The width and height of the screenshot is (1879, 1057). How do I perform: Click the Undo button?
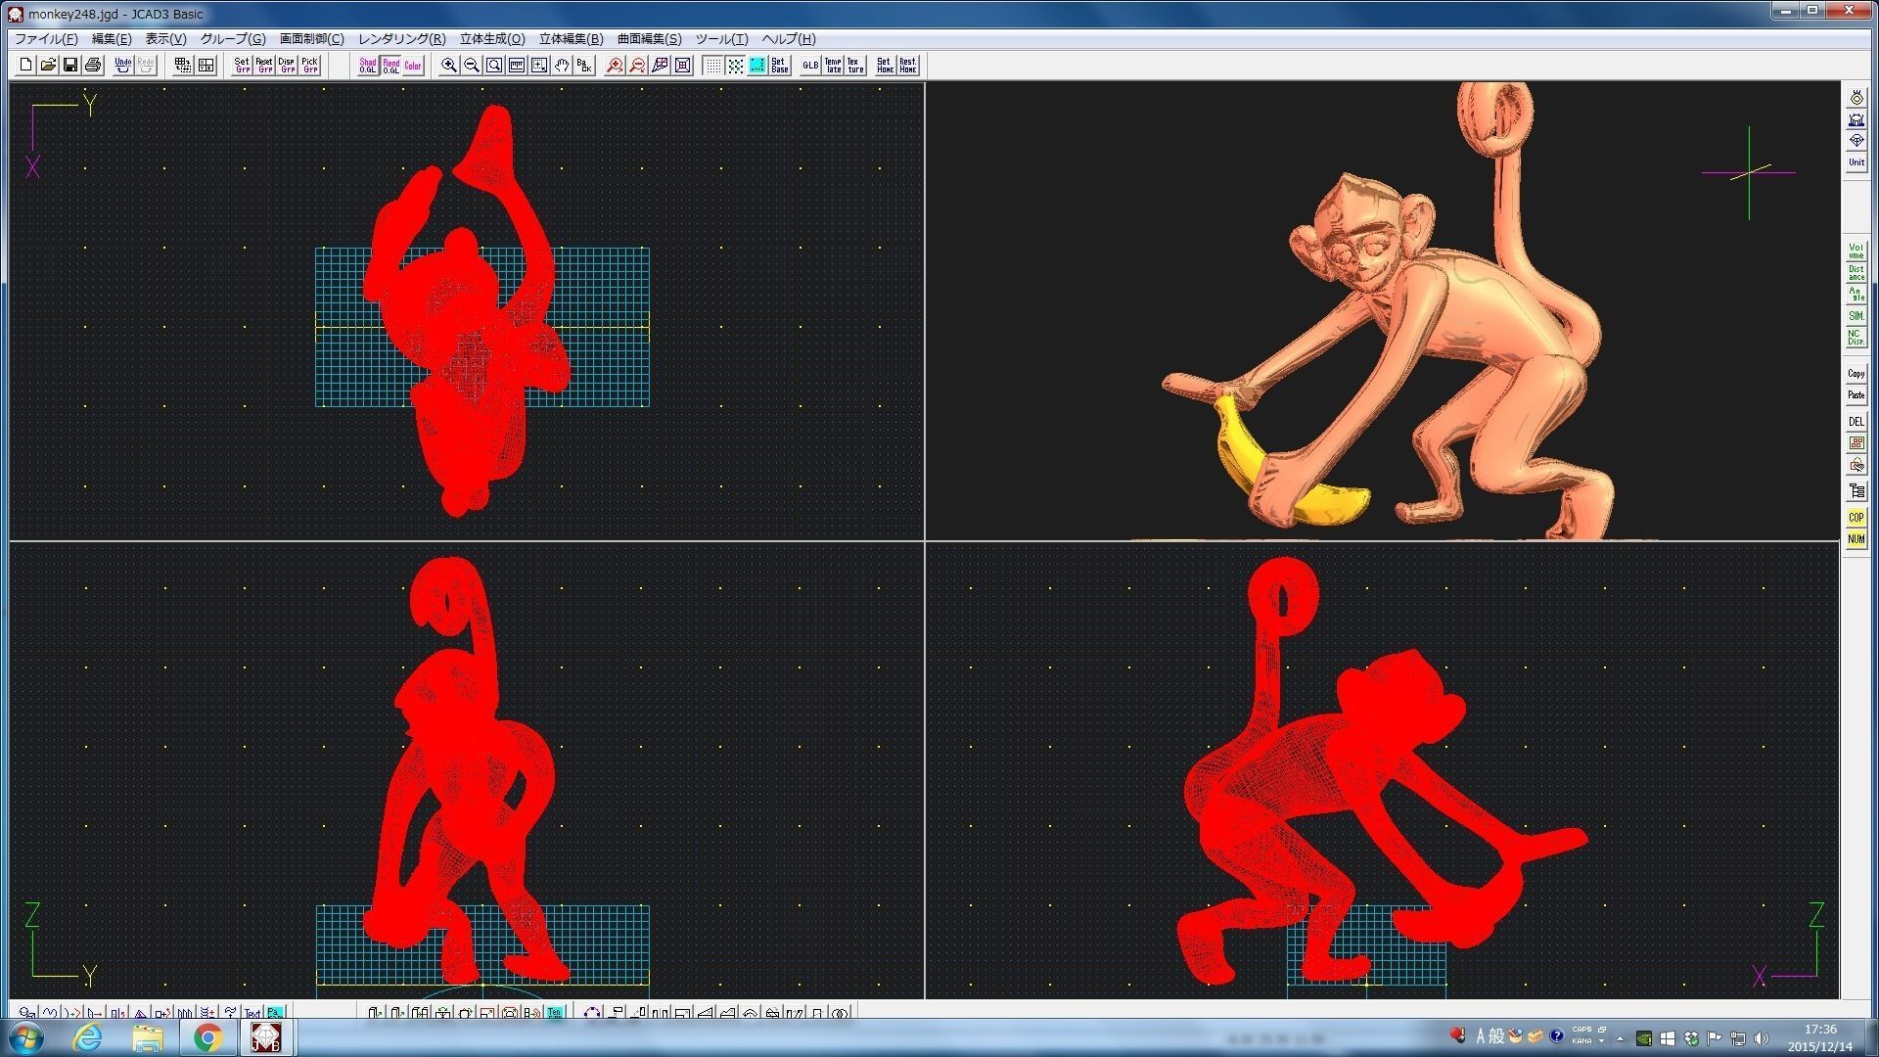coord(122,66)
